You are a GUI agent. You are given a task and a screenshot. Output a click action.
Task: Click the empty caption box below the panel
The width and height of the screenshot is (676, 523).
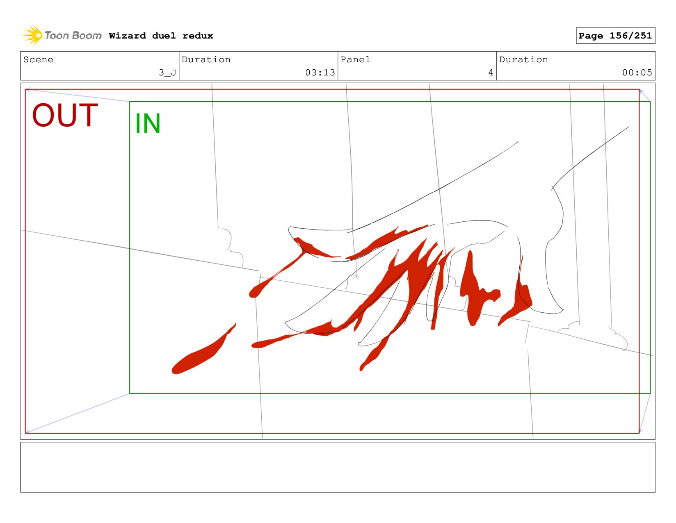(338, 467)
